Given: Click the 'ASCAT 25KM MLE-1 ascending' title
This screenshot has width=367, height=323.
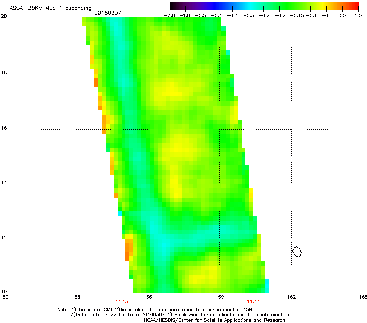Looking at the screenshot, I should click(x=51, y=8).
